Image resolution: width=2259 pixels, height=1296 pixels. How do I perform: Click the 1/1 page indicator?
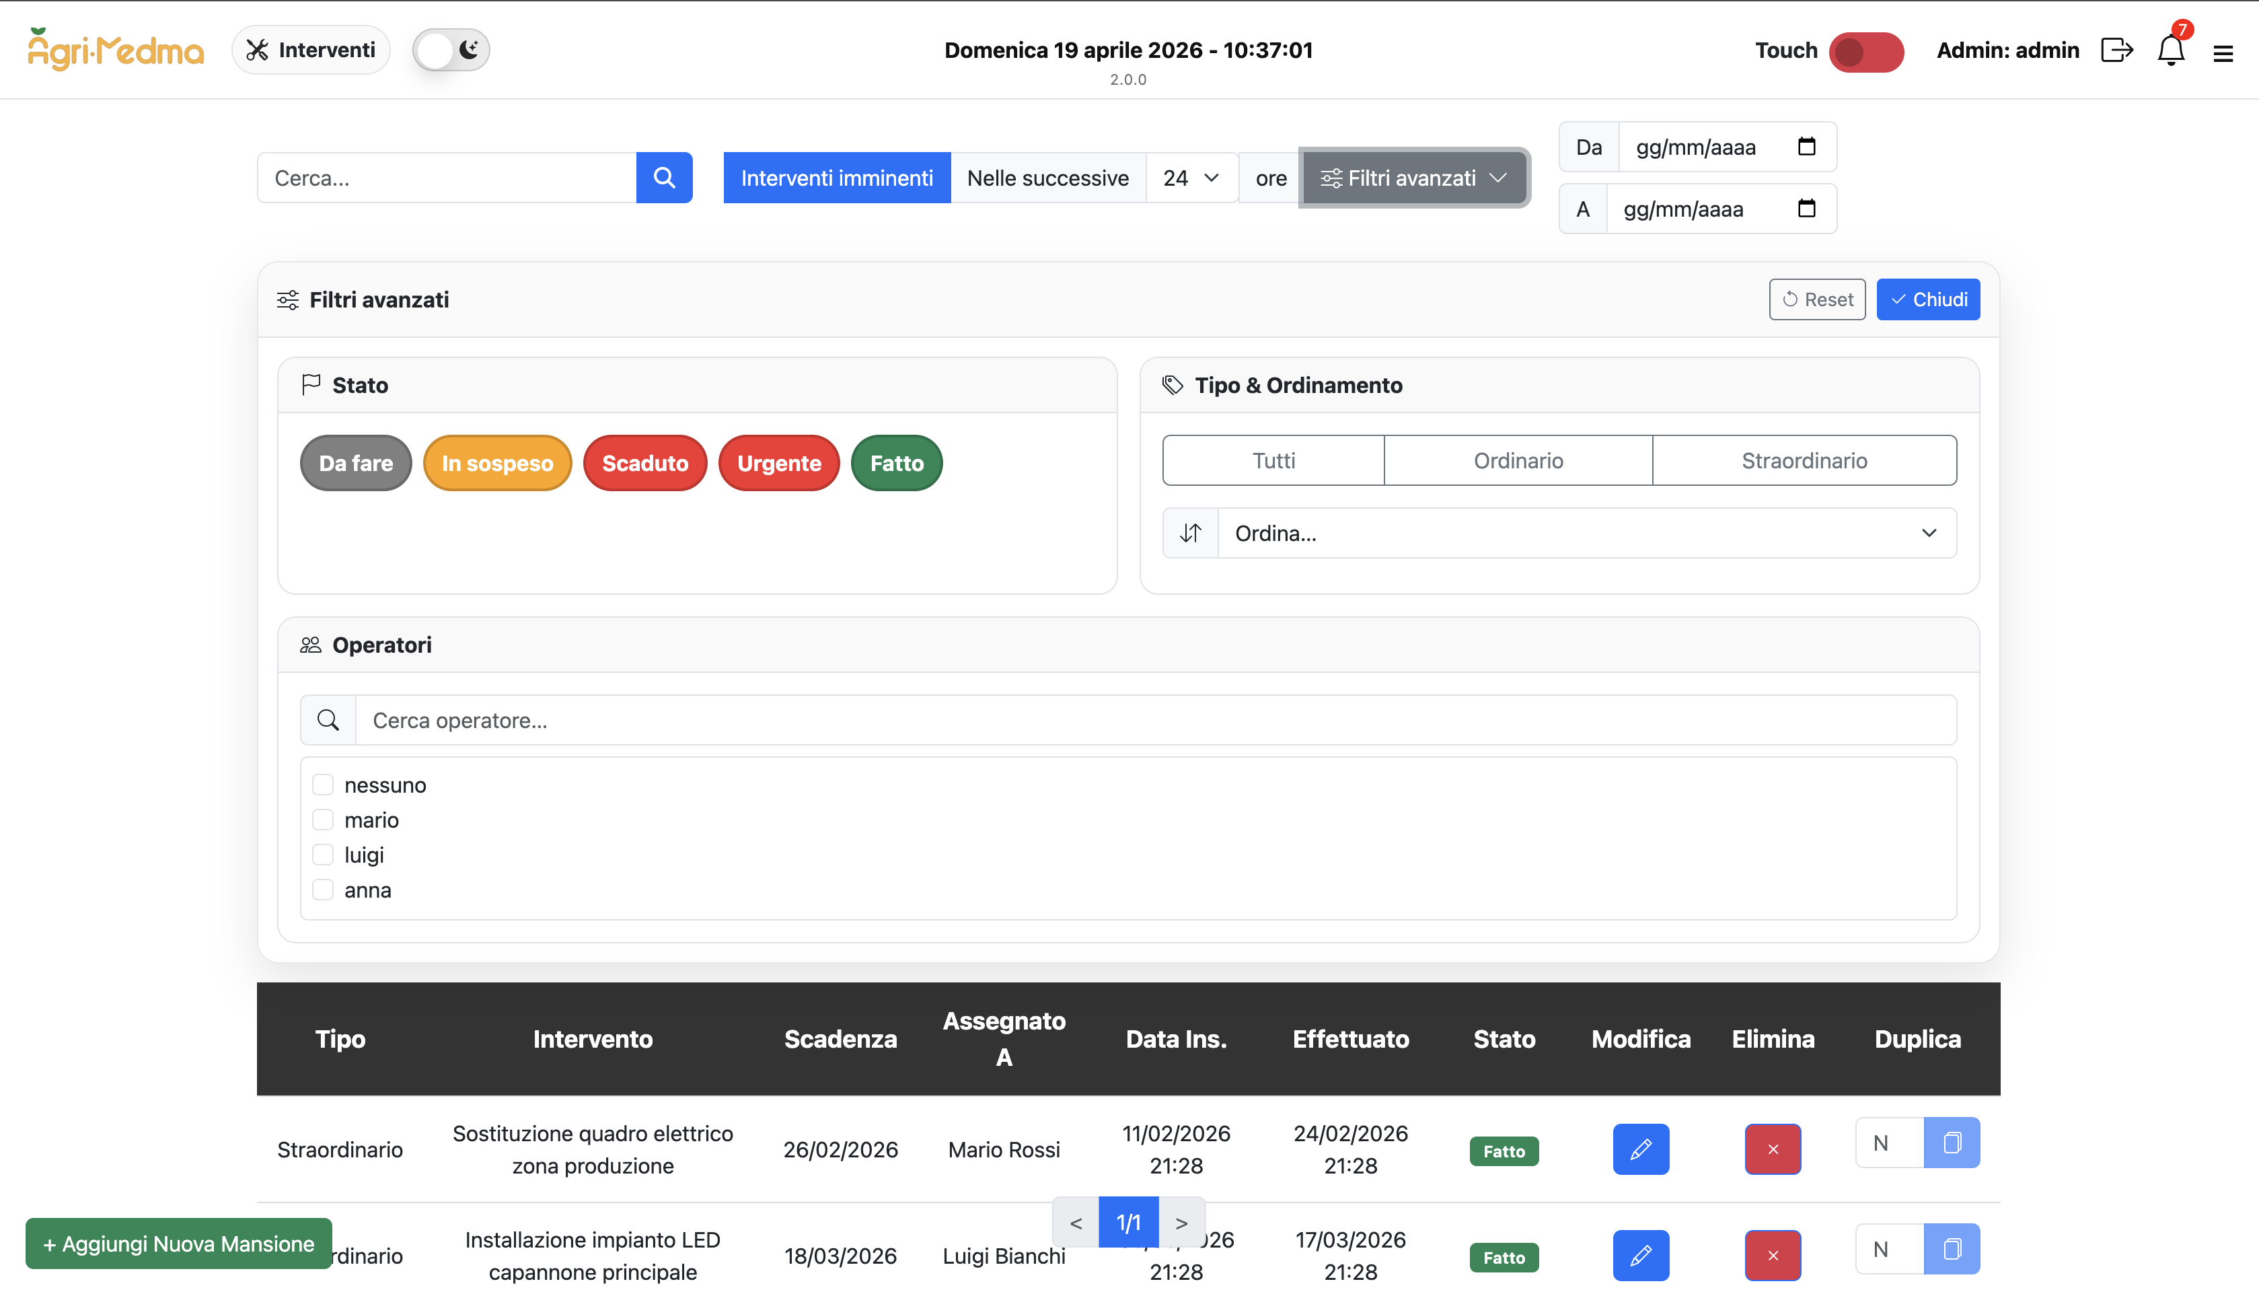coord(1128,1222)
